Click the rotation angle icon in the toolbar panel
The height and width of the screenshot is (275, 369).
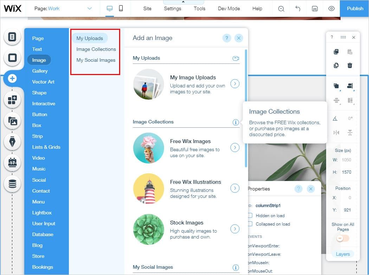(x=335, y=118)
